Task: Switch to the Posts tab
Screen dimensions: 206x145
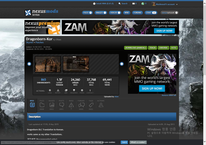Action: (61, 105)
